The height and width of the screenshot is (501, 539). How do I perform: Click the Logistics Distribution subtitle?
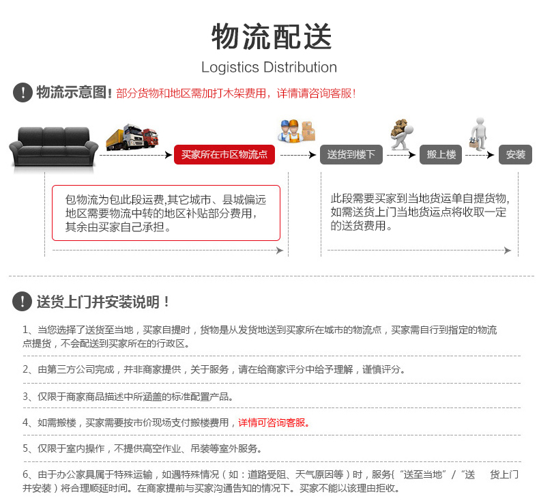pos(269,68)
